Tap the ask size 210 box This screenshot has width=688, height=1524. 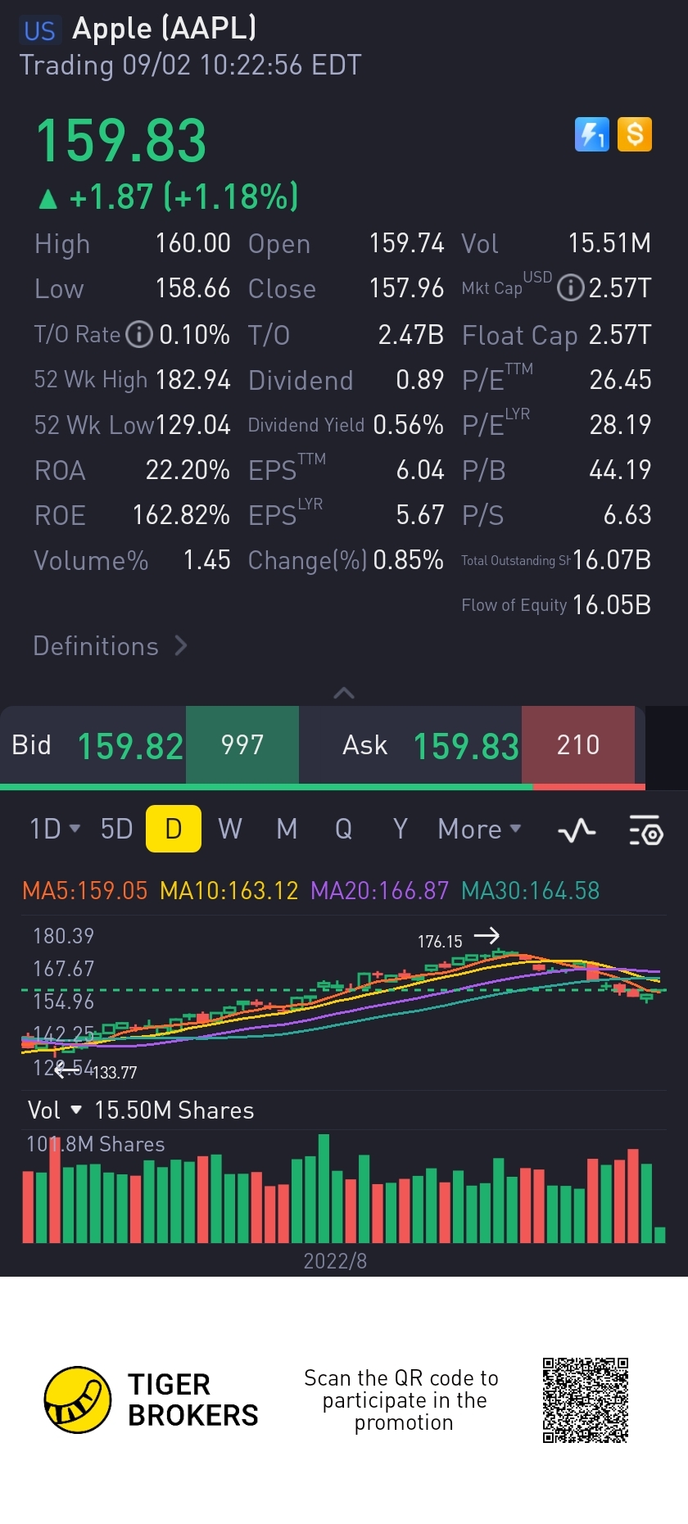(578, 744)
